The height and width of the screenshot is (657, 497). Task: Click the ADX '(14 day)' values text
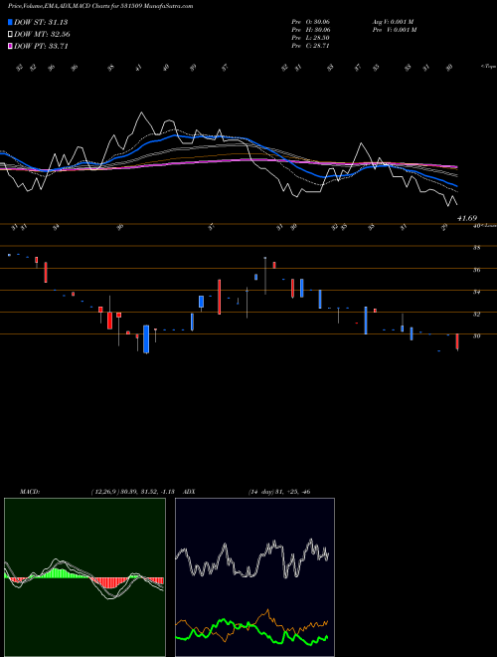279,492
